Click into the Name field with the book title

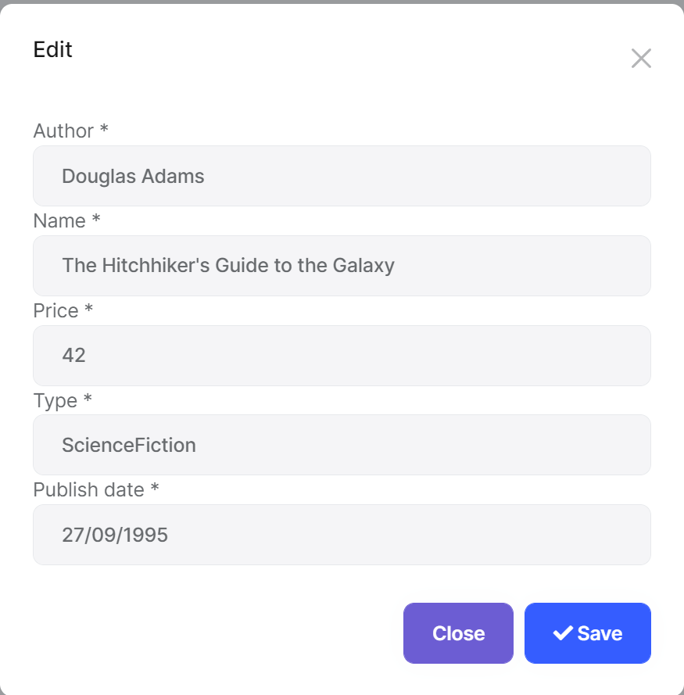tap(342, 266)
